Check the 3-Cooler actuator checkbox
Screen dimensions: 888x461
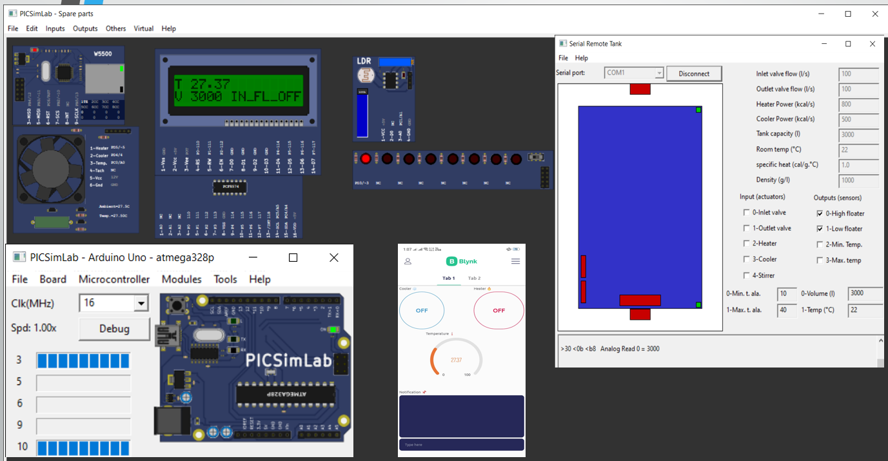[x=747, y=259]
